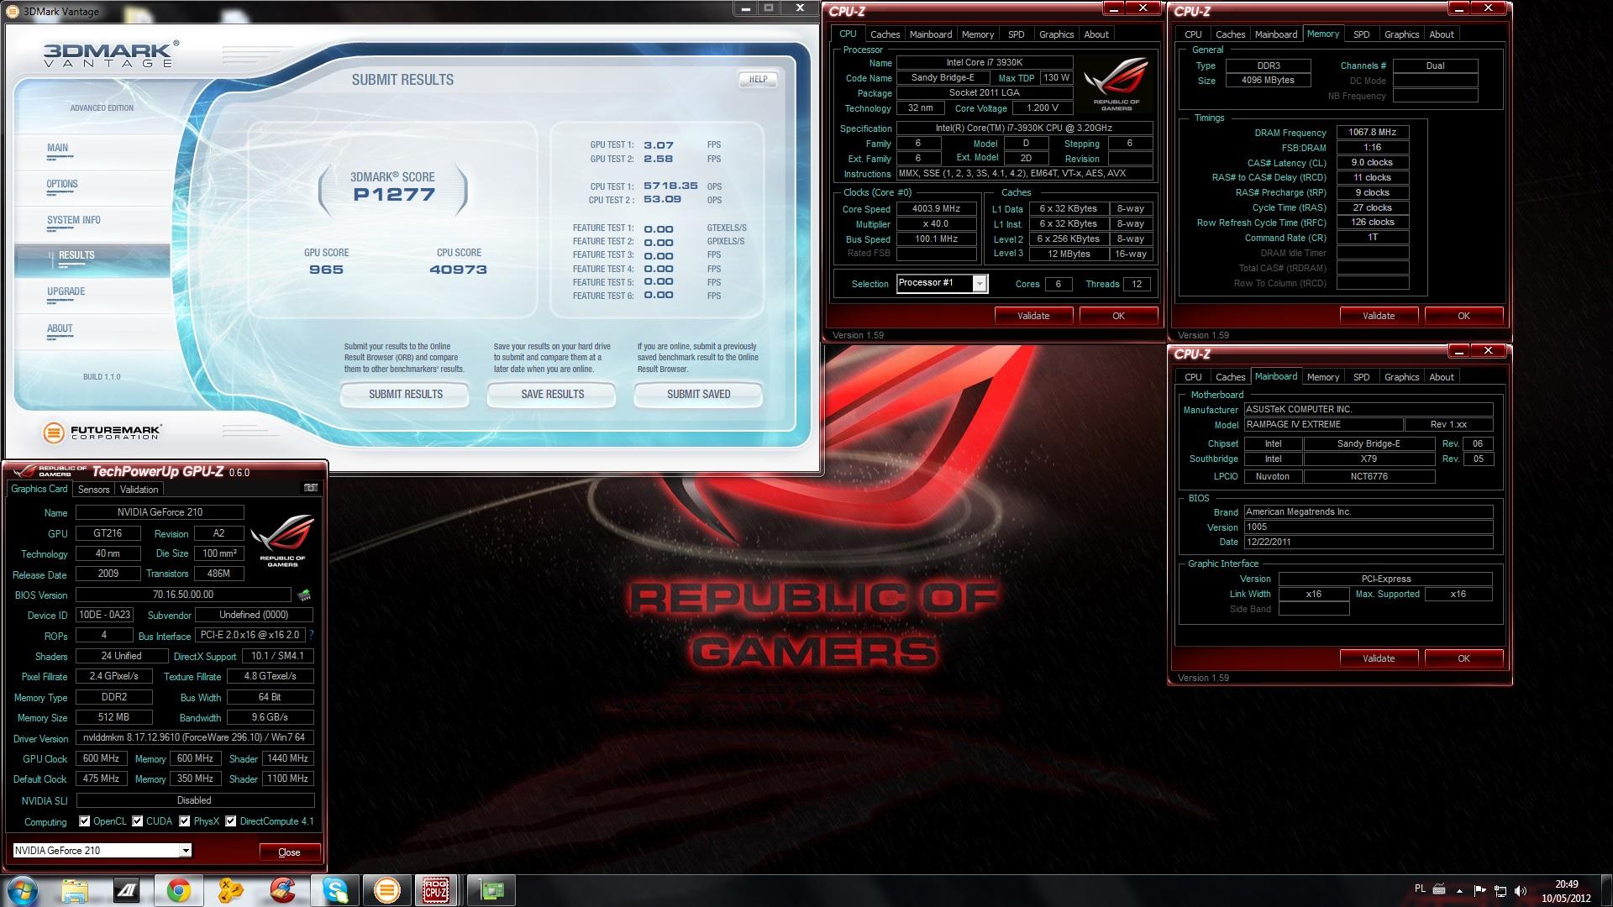Click Validate in CPU-Z CPU window
Image resolution: width=1613 pixels, height=907 pixels.
click(x=1033, y=316)
